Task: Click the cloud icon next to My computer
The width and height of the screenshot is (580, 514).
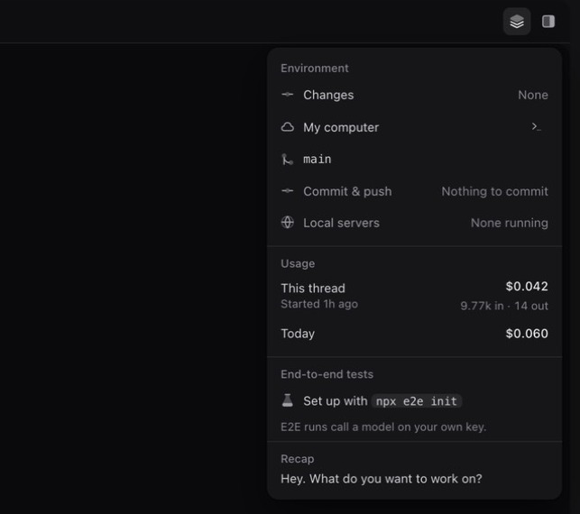Action: [x=288, y=127]
